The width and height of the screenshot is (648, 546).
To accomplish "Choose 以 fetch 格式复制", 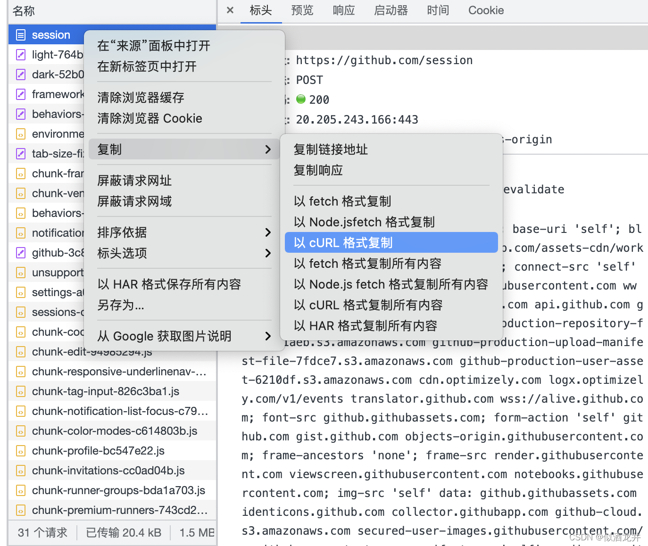I will 391,201.
